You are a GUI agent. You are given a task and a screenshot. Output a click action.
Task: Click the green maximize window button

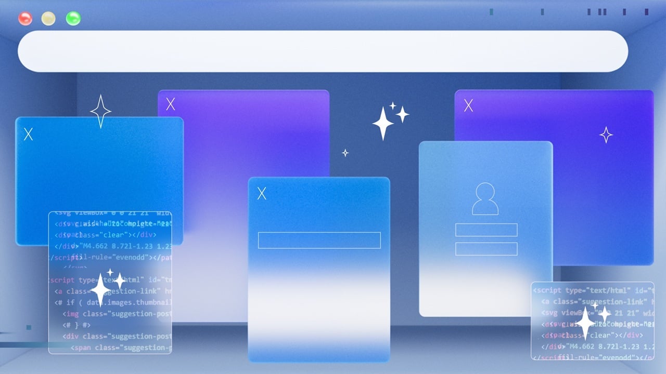pos(73,19)
